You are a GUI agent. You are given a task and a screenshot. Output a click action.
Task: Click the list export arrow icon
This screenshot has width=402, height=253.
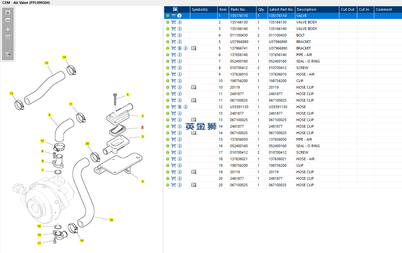click(8, 54)
